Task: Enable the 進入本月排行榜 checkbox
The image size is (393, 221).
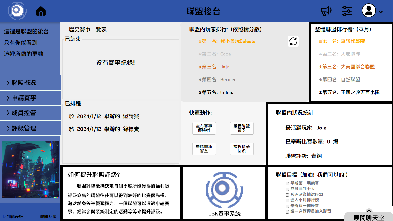Action: (x=287, y=200)
